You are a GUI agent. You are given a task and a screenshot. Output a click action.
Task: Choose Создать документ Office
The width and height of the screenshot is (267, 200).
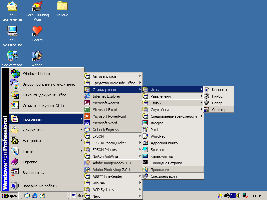click(x=46, y=106)
